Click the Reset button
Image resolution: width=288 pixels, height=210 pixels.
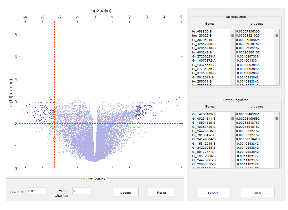[161, 192]
